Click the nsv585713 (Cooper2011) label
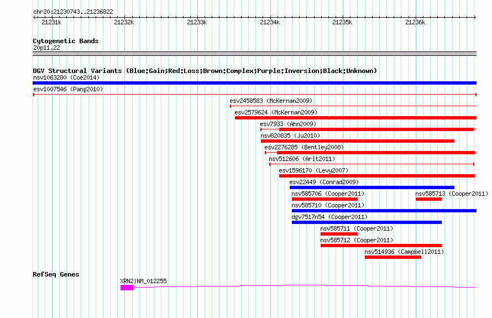492x318 pixels. coord(452,194)
